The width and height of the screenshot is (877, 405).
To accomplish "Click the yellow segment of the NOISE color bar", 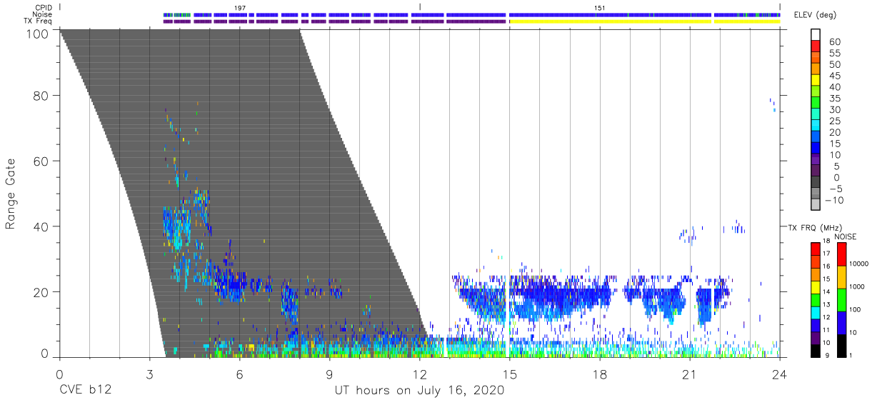I will (842, 276).
